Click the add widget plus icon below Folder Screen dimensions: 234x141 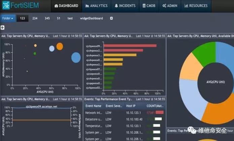(2, 27)
